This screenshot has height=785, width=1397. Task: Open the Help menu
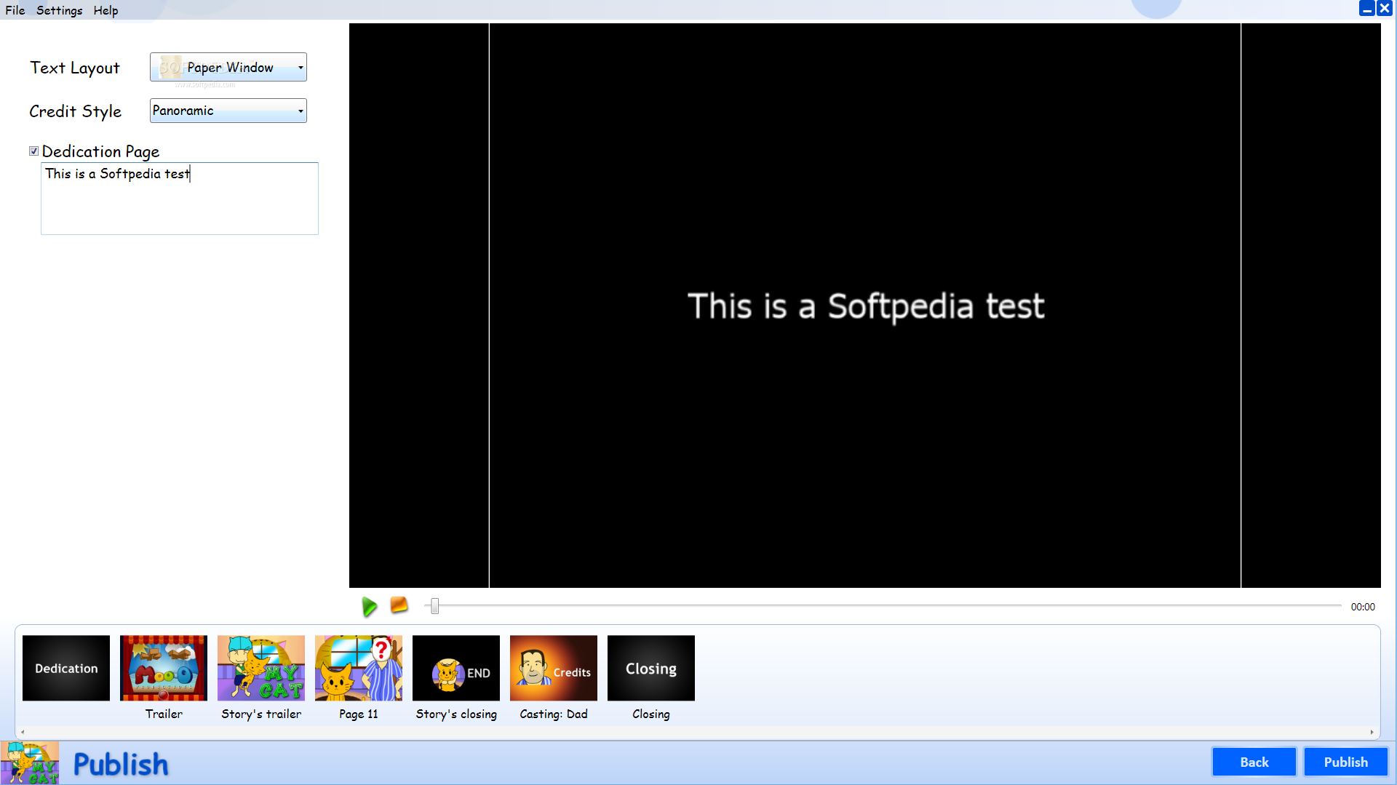coord(106,10)
